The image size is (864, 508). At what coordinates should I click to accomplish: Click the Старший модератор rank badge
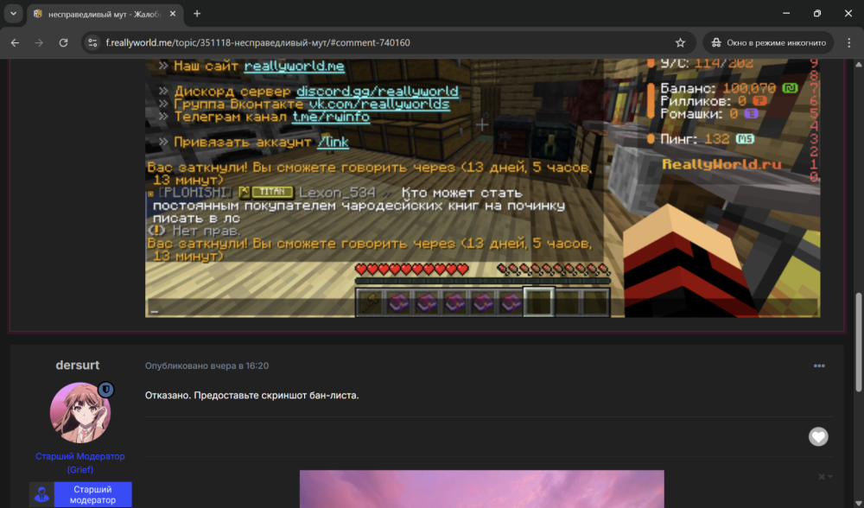(80, 494)
